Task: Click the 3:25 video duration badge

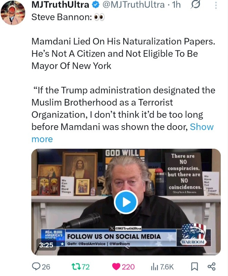Action: [x=46, y=245]
